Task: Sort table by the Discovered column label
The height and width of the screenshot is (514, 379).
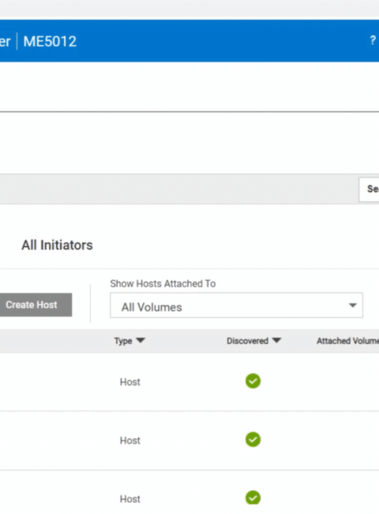Action: (247, 341)
